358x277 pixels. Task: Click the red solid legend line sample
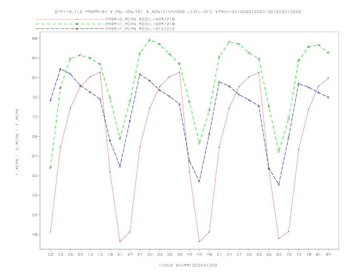tap(70, 19)
